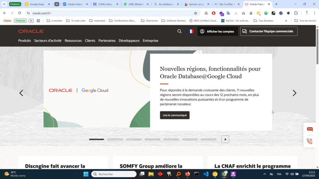Select the first carousel slide indicator

coord(97,140)
